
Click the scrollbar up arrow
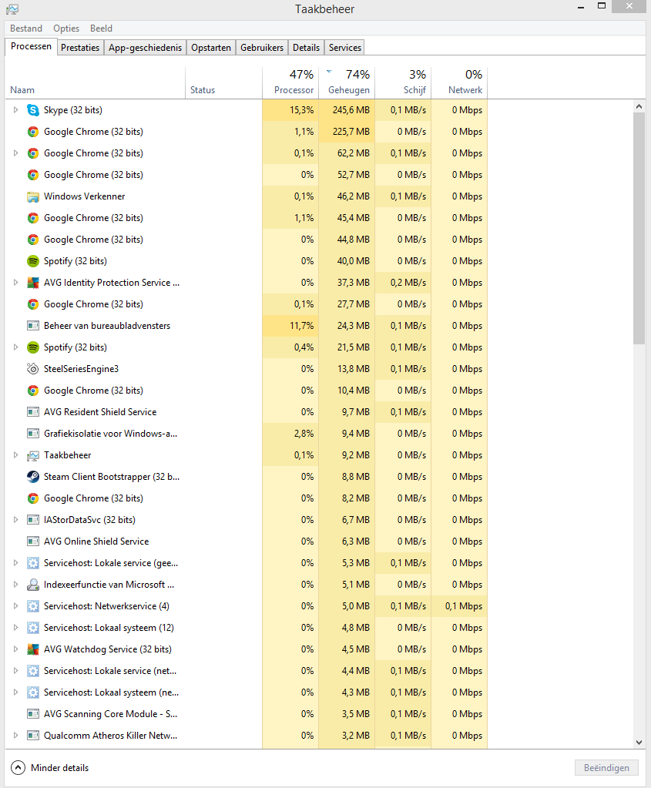(x=639, y=106)
